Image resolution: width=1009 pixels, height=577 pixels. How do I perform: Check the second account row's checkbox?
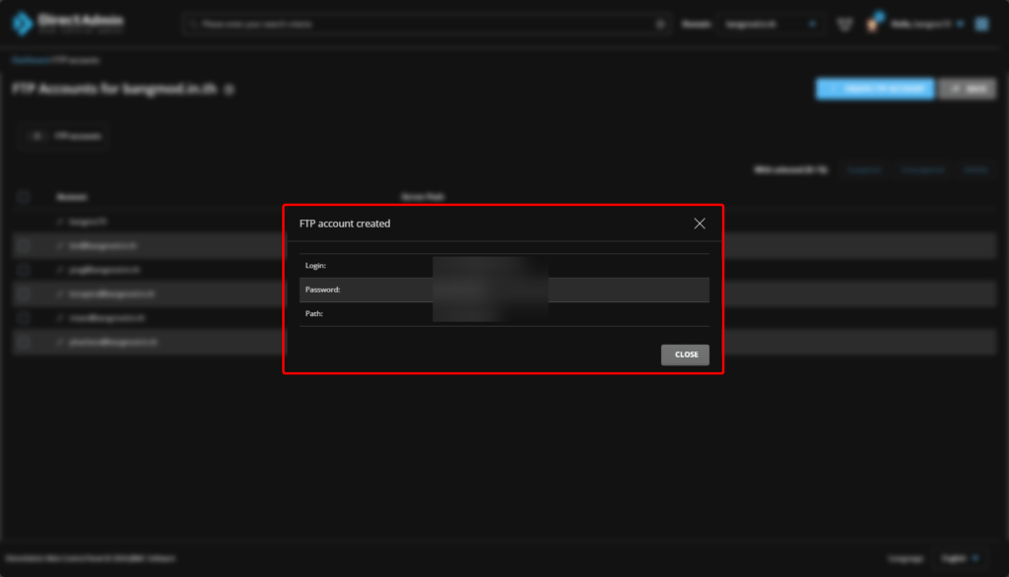(24, 245)
